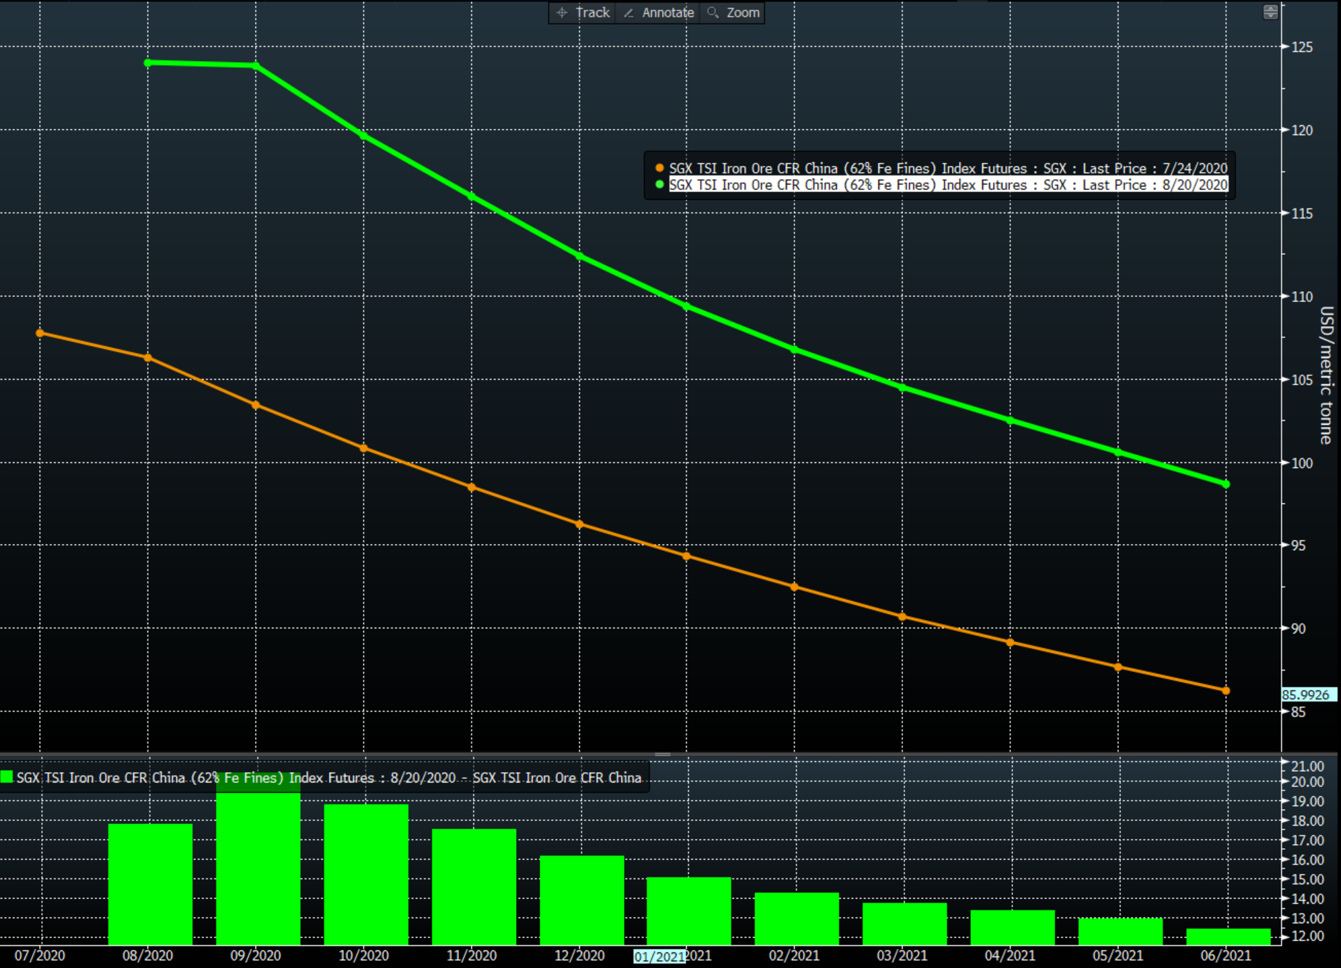Click the orange legend dot for 7/24/2020 series

659,168
